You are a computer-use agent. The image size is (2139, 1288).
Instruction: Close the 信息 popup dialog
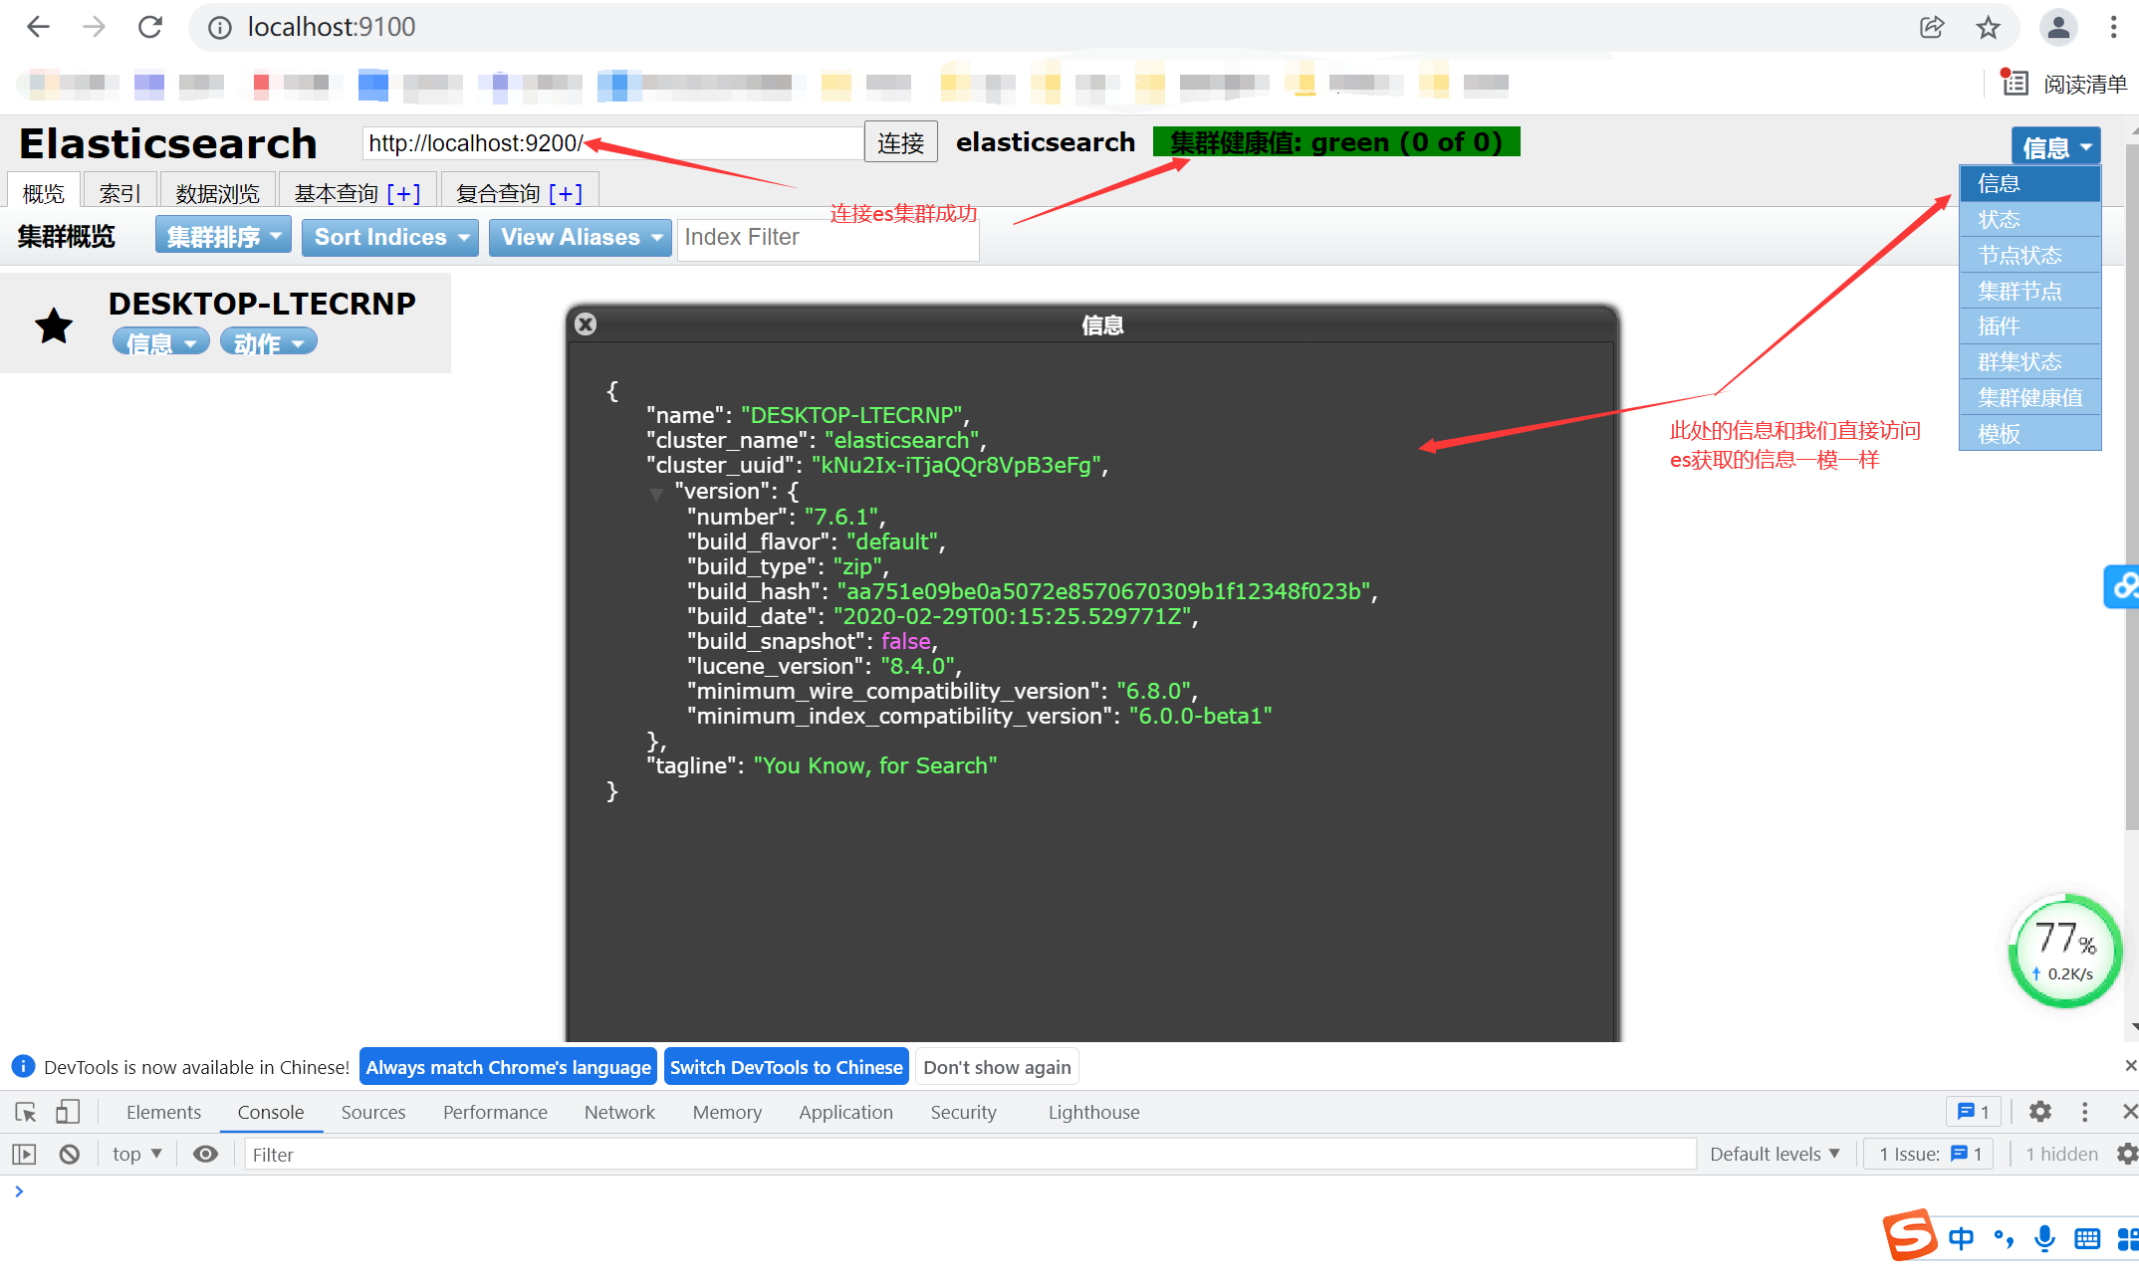pyautogui.click(x=586, y=324)
